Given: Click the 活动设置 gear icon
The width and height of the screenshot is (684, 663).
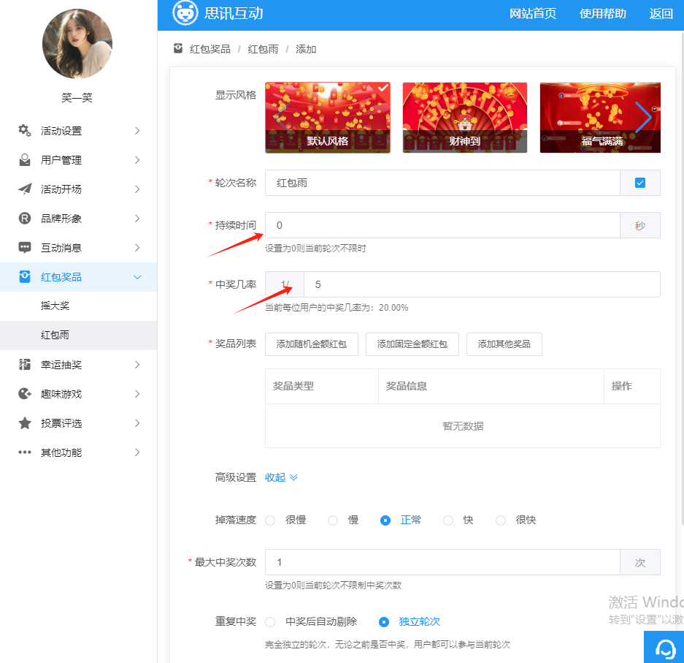Looking at the screenshot, I should 24,130.
